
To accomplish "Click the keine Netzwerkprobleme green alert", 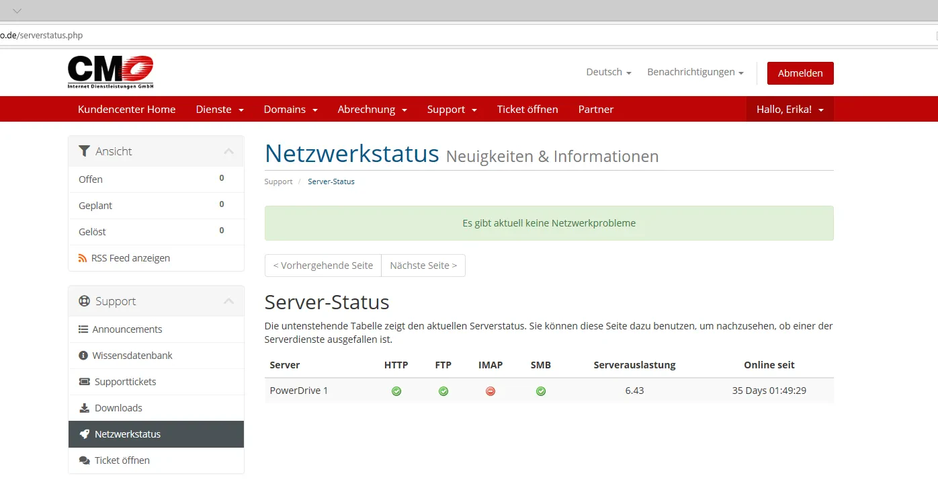I will 549,223.
